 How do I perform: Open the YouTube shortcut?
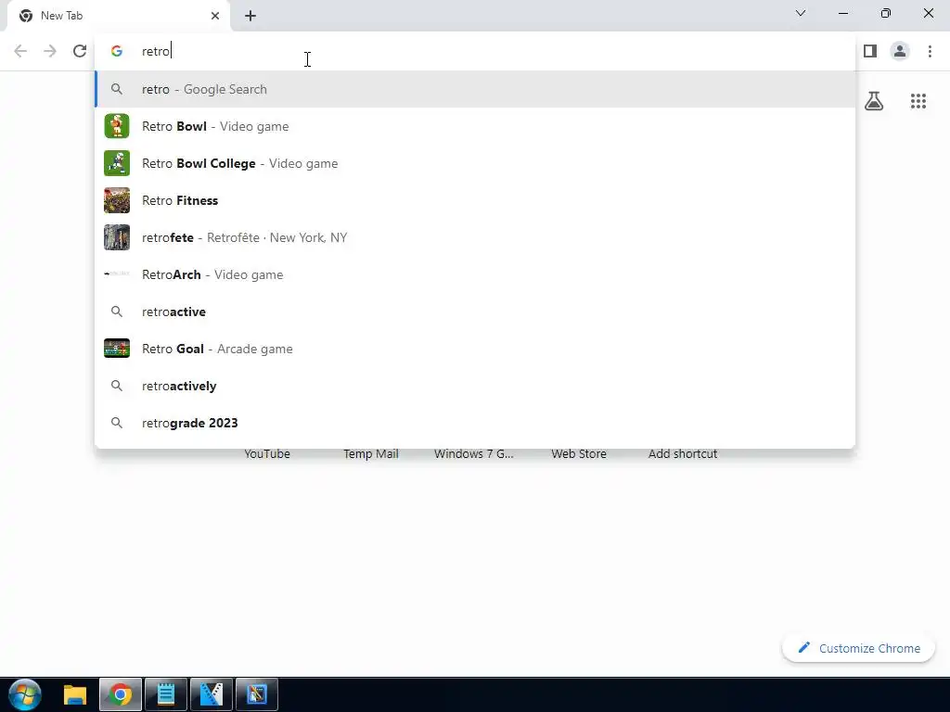pos(267,453)
